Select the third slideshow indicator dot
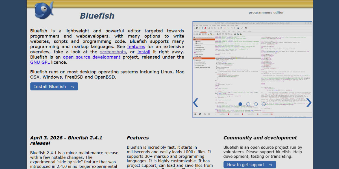339x169 pixels. tap(256, 104)
